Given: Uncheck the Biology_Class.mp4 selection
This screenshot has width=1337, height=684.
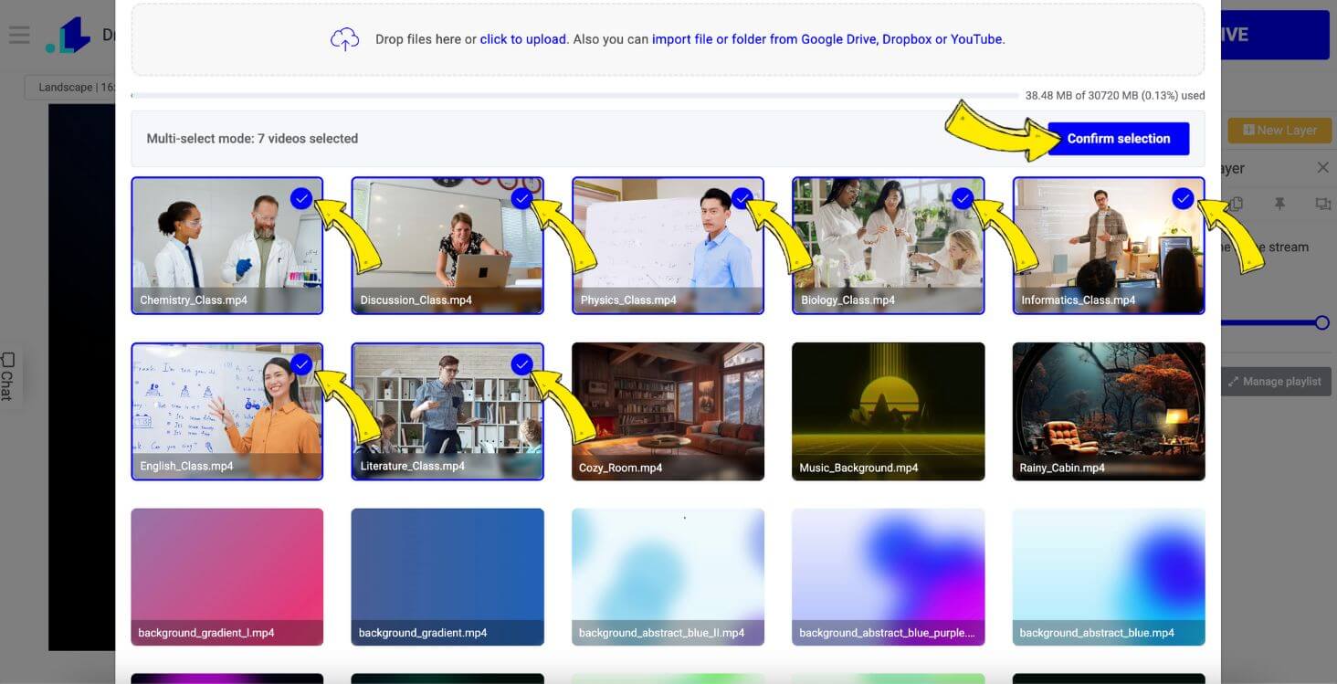Looking at the screenshot, I should (x=963, y=198).
